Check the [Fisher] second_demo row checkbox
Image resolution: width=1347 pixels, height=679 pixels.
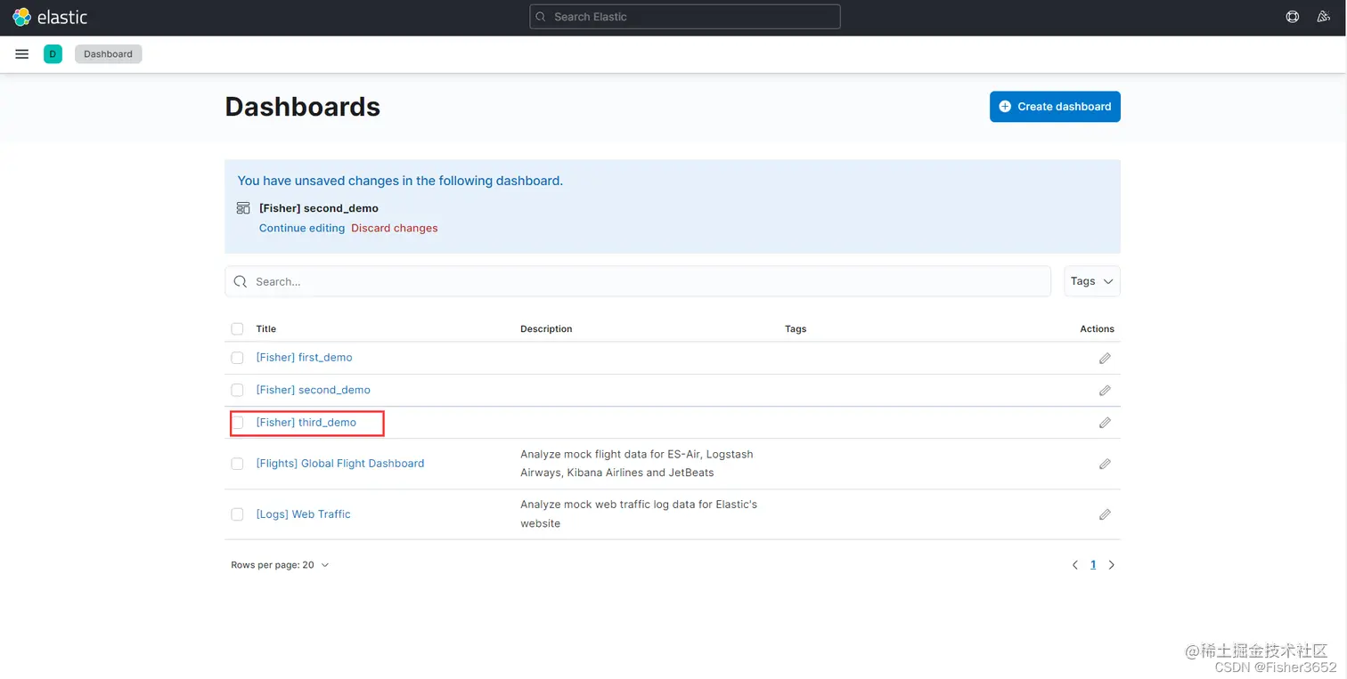(237, 390)
